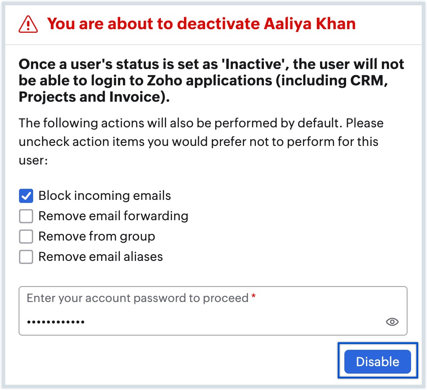
Task: Click the bold 'Inactive' status warning paragraph
Action: 211,80
